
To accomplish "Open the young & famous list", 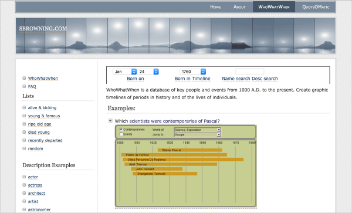I will (44, 116).
